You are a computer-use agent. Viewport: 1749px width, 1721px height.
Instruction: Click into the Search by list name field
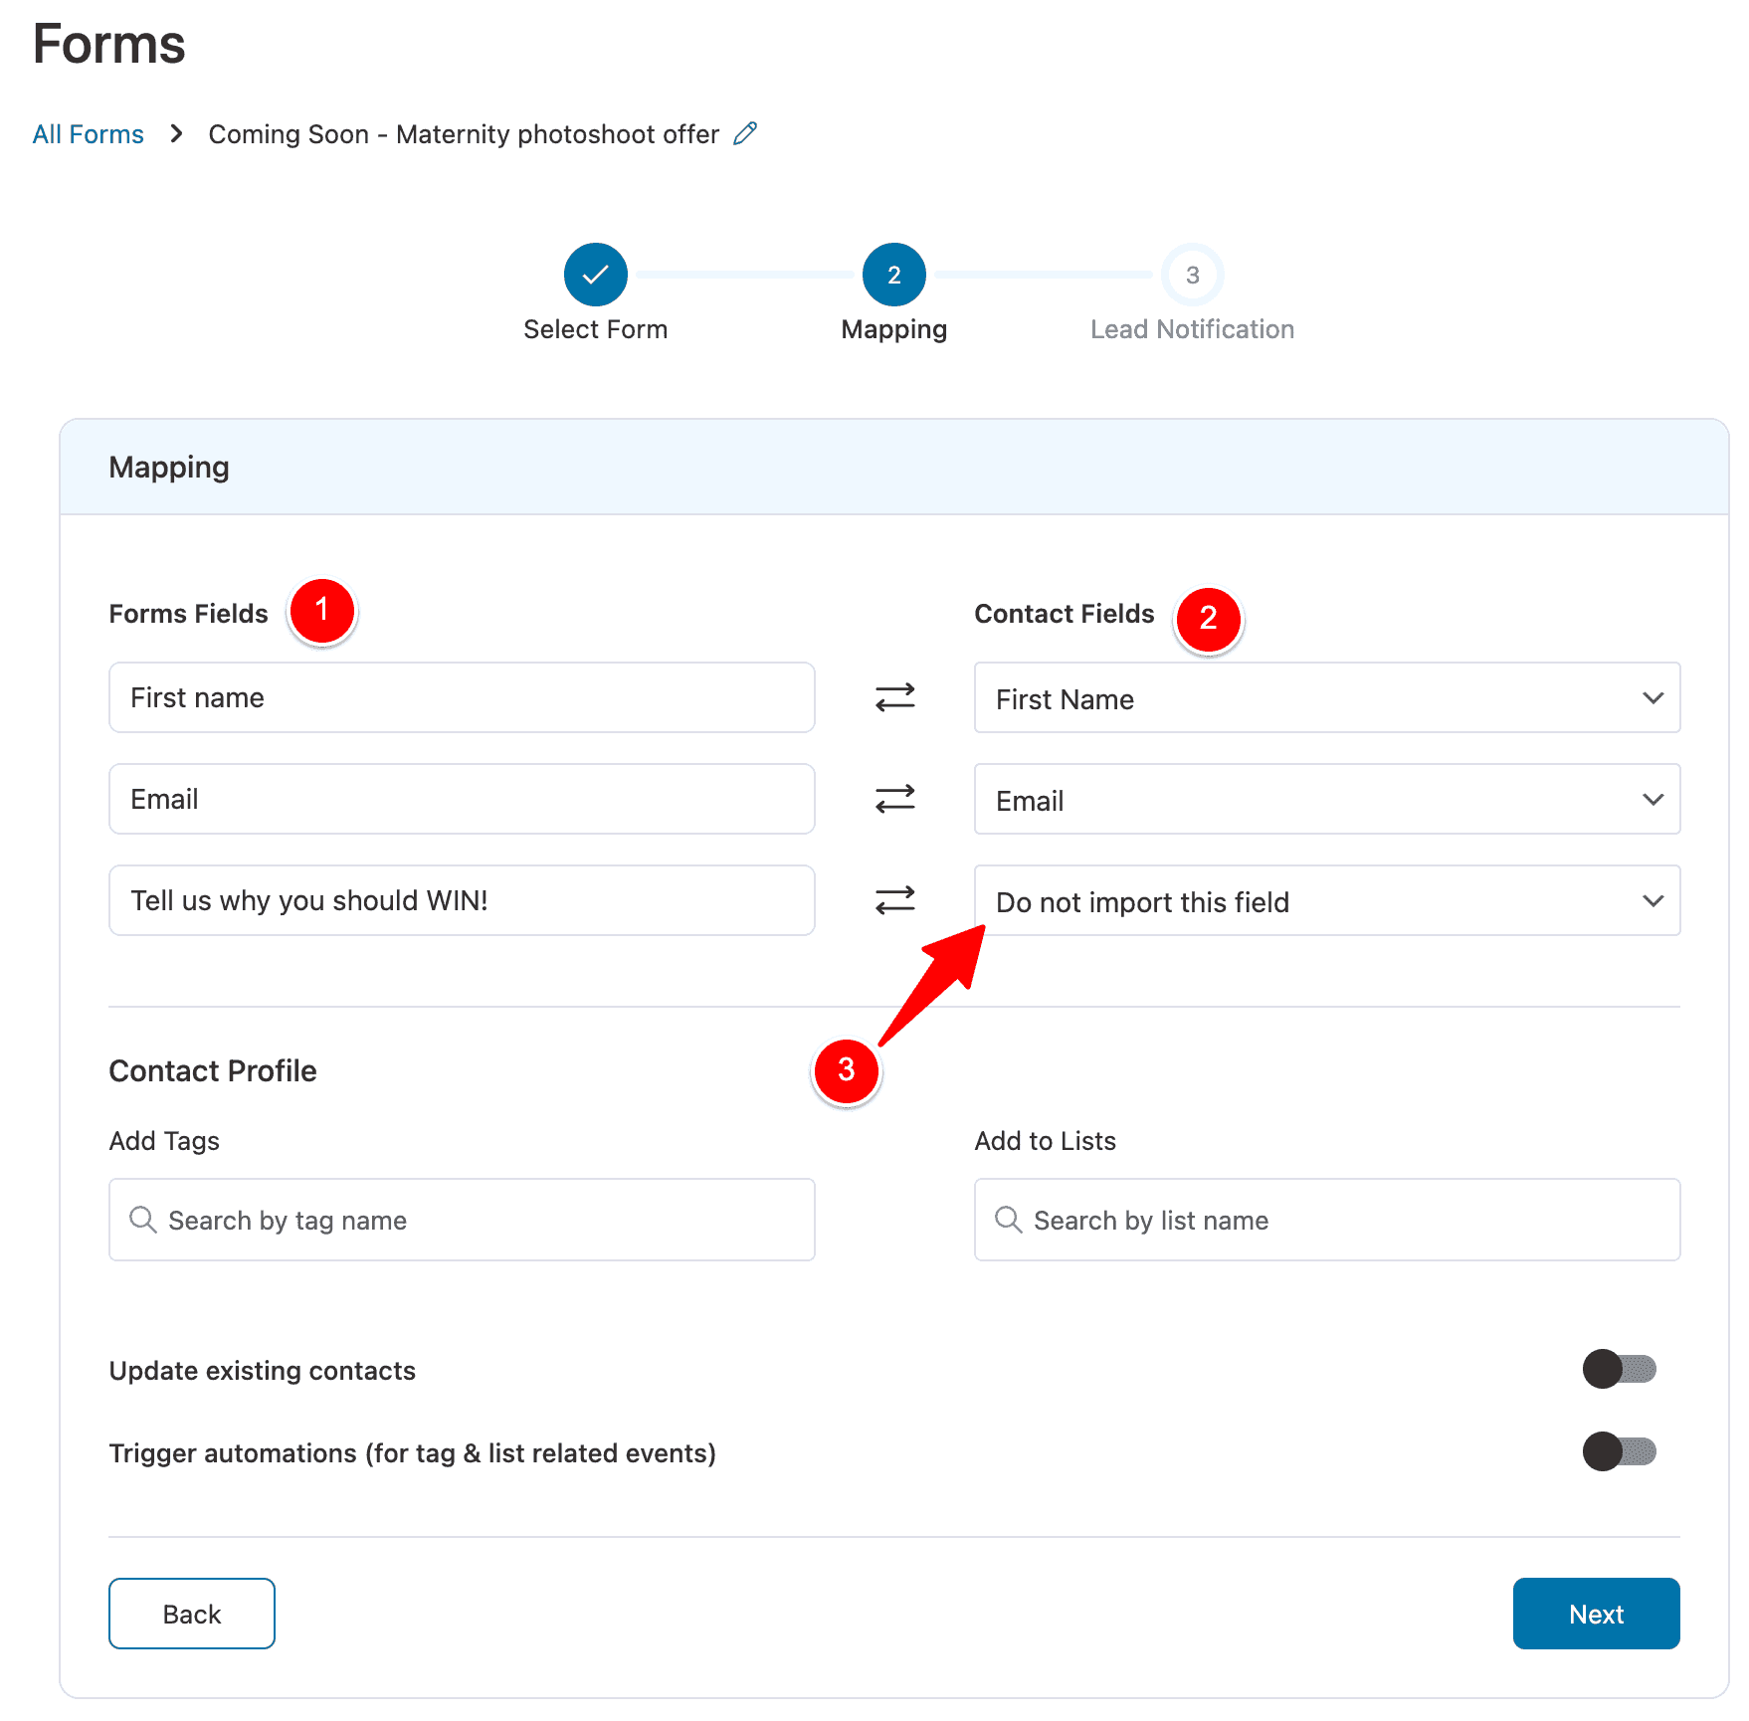click(x=1343, y=1221)
